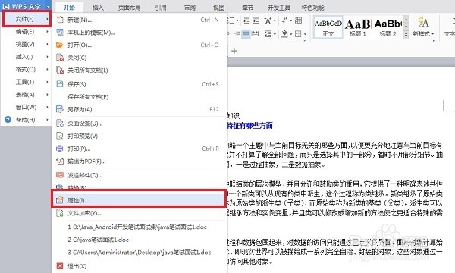Open the line spacing dropdown arrow
The image size is (455, 273).
click(275, 34)
